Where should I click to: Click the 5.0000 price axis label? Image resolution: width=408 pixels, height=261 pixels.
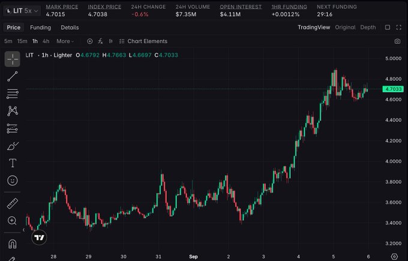click(x=393, y=59)
